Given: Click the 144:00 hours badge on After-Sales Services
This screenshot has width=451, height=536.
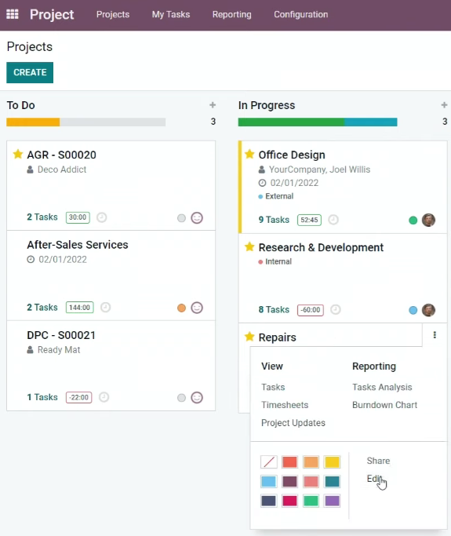Looking at the screenshot, I should [79, 308].
